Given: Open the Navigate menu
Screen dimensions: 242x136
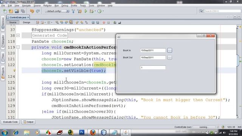Looking at the screenshot, I should click(x=26, y=6).
